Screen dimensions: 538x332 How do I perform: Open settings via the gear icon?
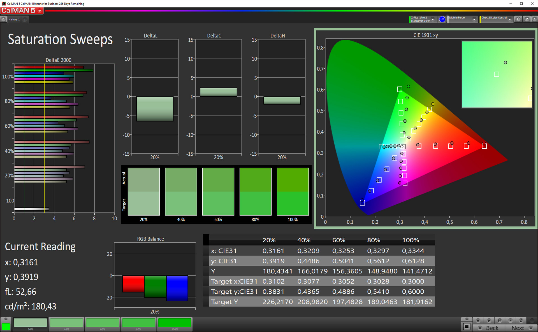coord(518,19)
